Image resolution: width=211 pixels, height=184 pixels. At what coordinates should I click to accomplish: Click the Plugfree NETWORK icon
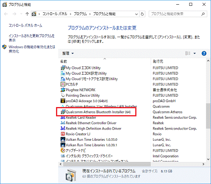[63, 90]
